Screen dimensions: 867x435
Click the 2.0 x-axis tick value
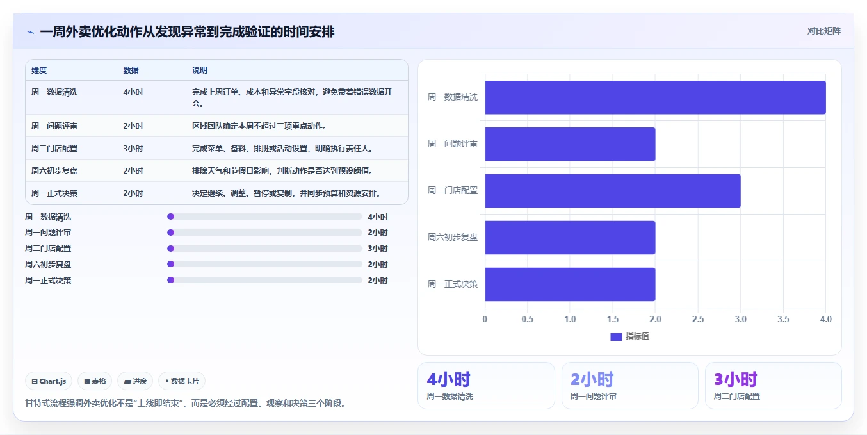655,319
